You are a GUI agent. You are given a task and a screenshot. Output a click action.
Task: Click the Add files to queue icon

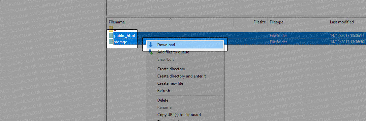point(151,52)
